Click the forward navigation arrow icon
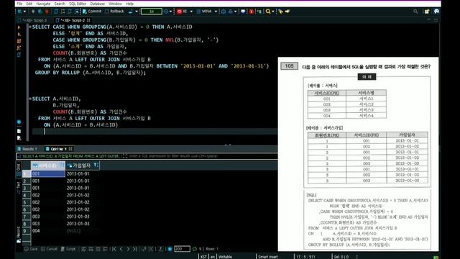The image size is (460, 259). tap(287, 12)
